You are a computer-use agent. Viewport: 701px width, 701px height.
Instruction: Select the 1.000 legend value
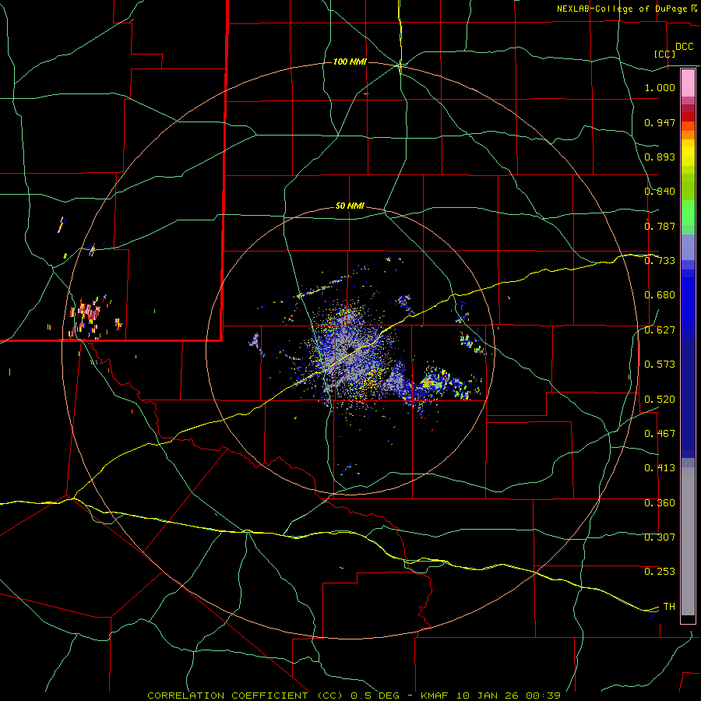[x=660, y=87]
